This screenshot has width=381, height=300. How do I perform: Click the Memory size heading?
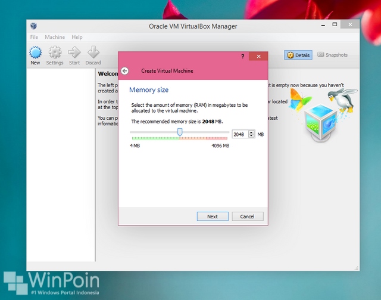pos(149,90)
